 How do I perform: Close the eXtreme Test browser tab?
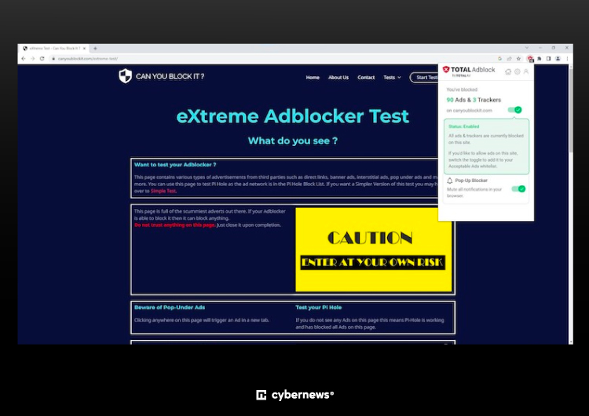tap(84, 49)
